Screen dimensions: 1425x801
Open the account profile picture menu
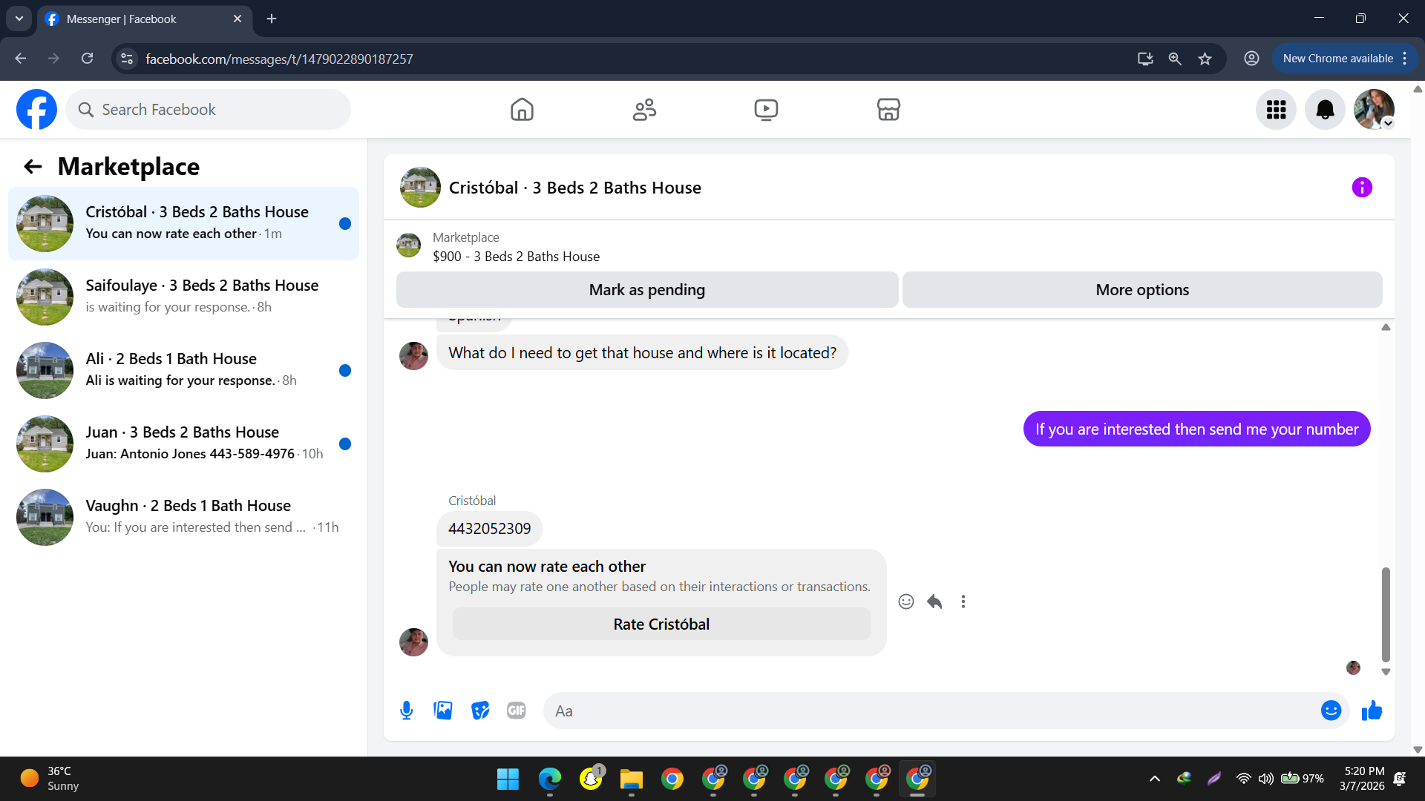click(1374, 110)
